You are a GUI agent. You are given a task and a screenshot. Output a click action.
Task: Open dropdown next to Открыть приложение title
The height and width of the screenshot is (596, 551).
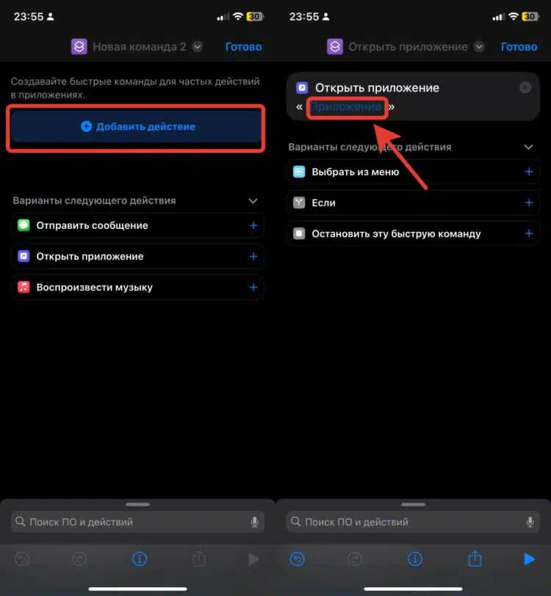(479, 47)
